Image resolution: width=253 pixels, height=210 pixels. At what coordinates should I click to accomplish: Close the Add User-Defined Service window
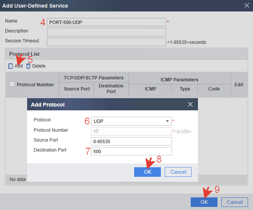pyautogui.click(x=247, y=6)
